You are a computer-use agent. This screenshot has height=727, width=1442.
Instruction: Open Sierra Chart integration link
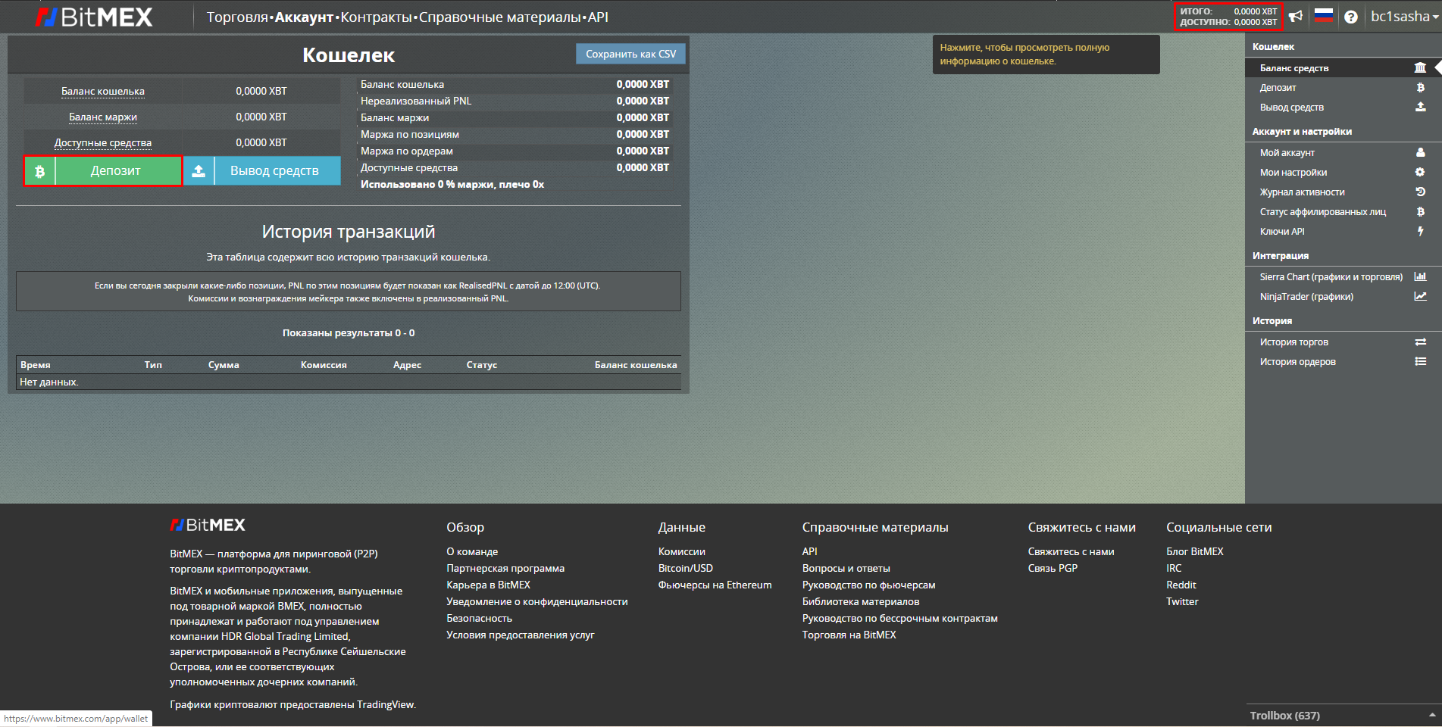(1331, 277)
